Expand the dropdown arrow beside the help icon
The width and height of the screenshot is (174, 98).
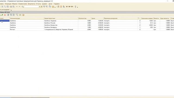55,7
